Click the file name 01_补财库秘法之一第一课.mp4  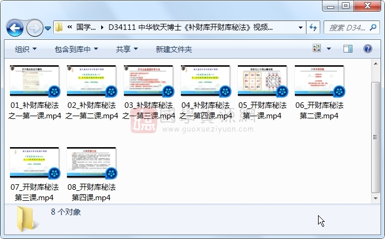[35, 110]
